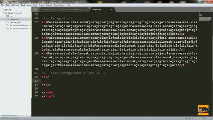
Task: Open the Edit menu
Action: tap(8, 5)
